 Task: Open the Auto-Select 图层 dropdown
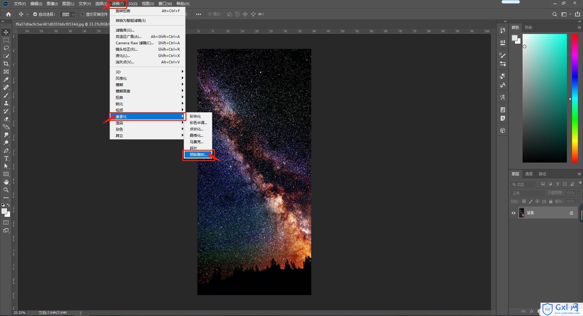click(68, 14)
